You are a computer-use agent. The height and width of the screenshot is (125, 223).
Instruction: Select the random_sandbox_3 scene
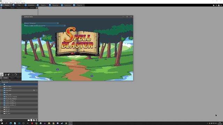(x=19, y=105)
